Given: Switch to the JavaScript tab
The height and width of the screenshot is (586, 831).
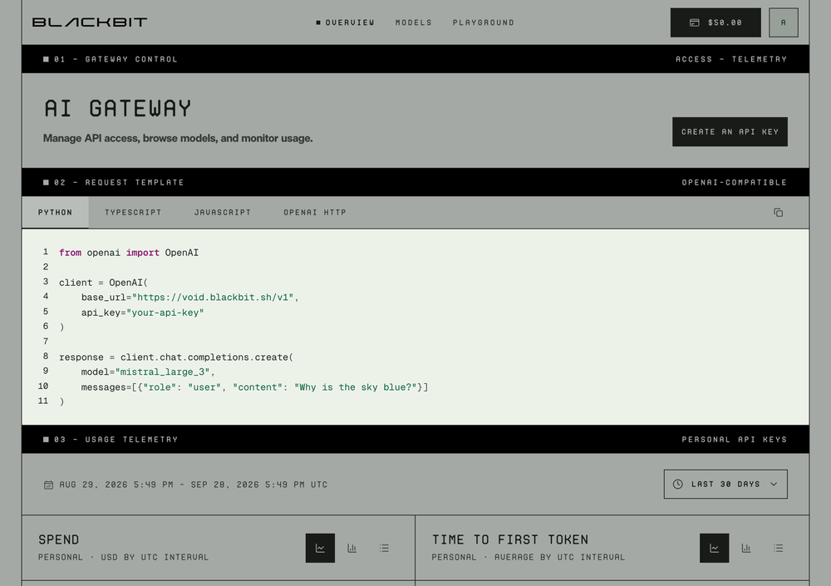Looking at the screenshot, I should [x=223, y=212].
